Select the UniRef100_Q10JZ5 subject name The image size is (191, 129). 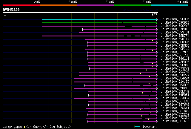coord(175,82)
